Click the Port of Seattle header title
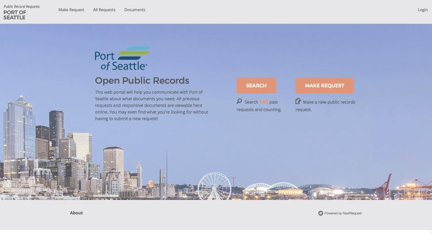Viewport: 432px width, 234px height. [14, 15]
